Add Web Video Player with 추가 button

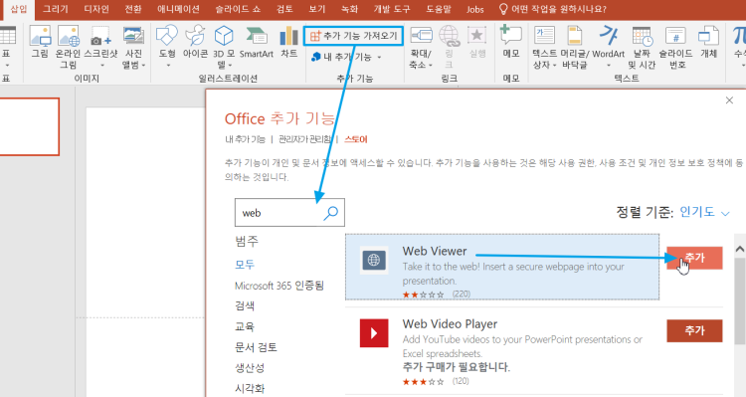pyautogui.click(x=694, y=330)
